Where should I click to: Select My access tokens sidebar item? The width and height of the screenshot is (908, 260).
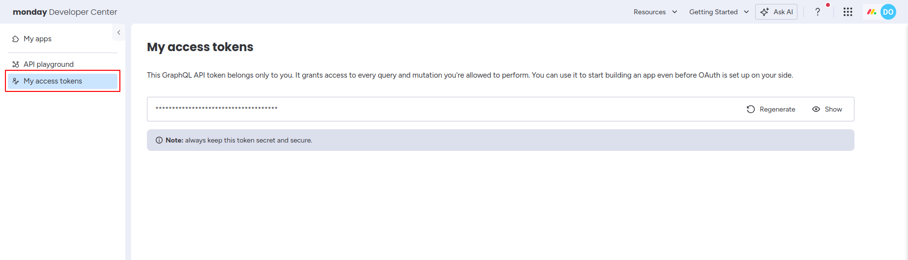point(53,81)
